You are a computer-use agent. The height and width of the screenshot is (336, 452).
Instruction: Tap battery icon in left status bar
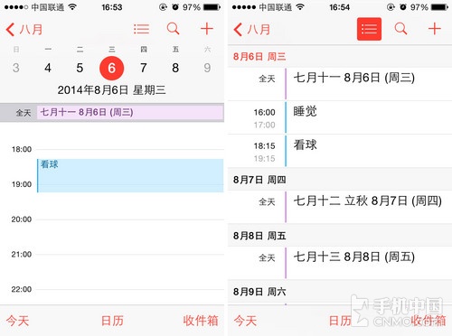[212, 7]
